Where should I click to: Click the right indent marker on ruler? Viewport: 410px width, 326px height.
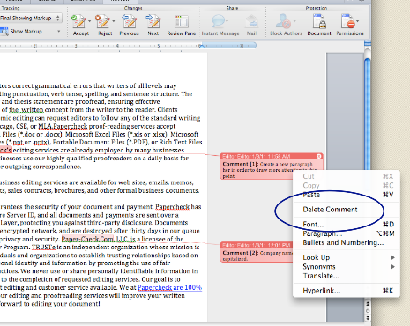click(x=201, y=46)
